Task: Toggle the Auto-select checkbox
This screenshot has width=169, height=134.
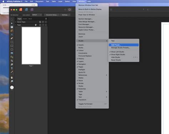Action: [x=21, y=15]
